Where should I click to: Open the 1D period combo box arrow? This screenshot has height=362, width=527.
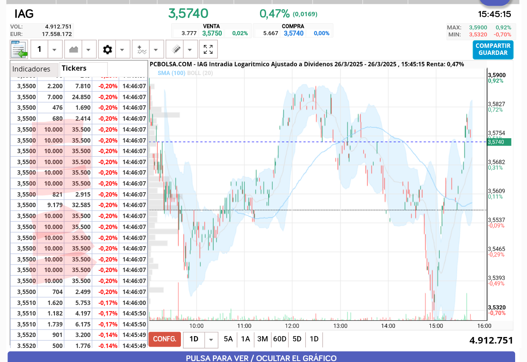click(x=211, y=340)
